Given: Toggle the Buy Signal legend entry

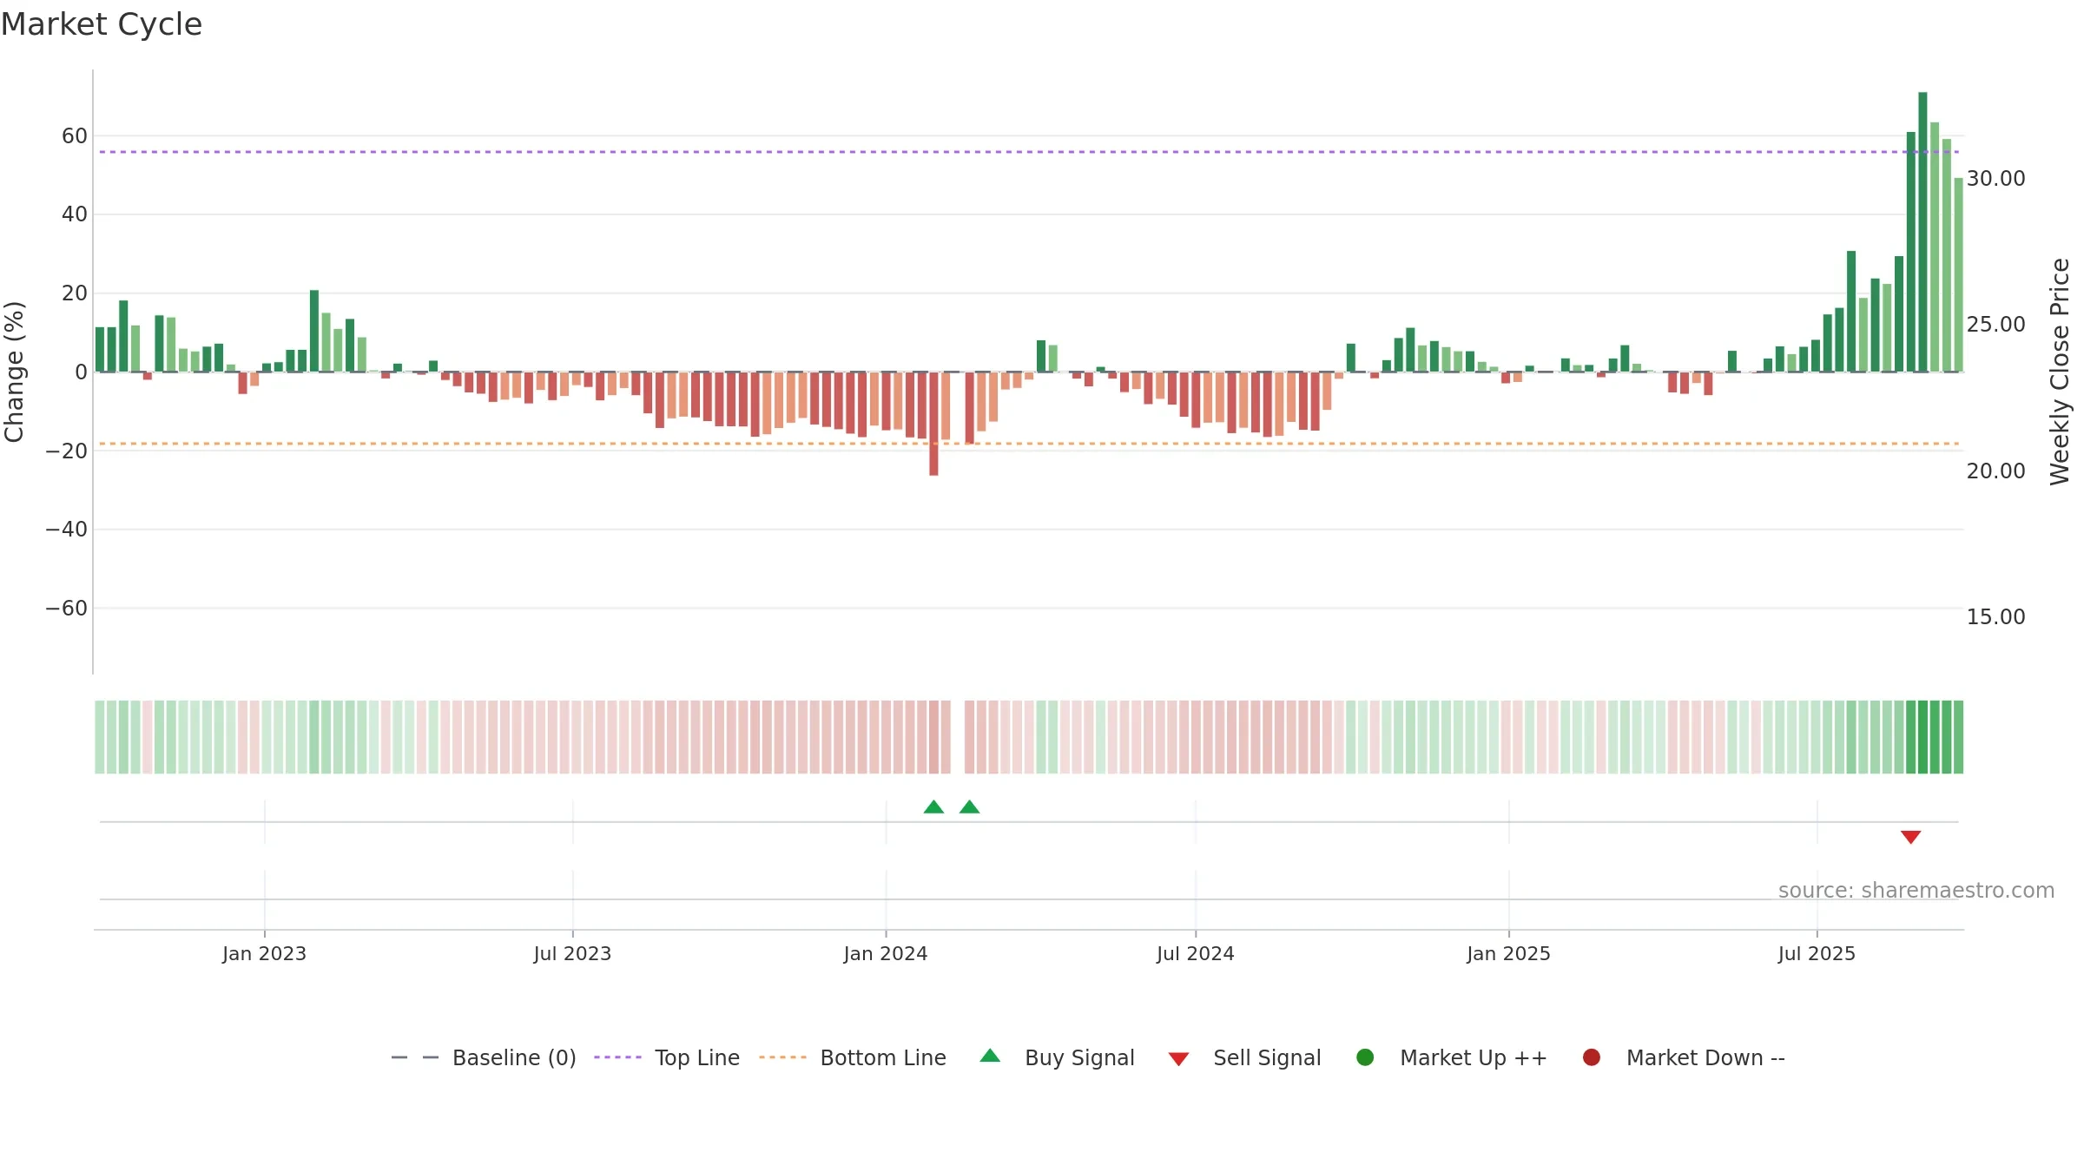Looking at the screenshot, I should coord(1057,1057).
